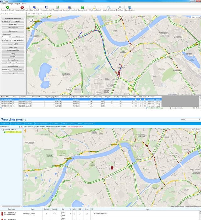
Task: Click the red vehicle marker on lower map
Action: tap(112, 168)
